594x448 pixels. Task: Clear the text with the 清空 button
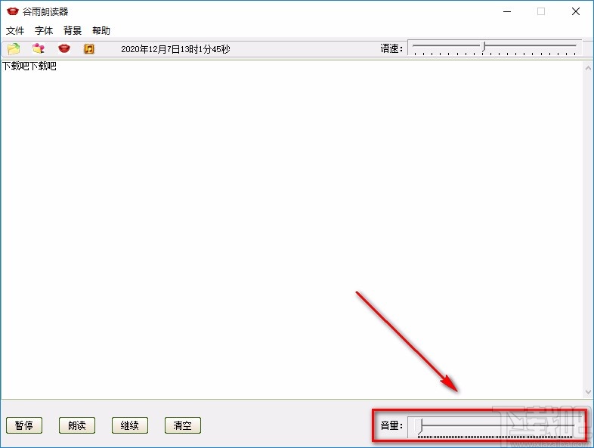183,425
